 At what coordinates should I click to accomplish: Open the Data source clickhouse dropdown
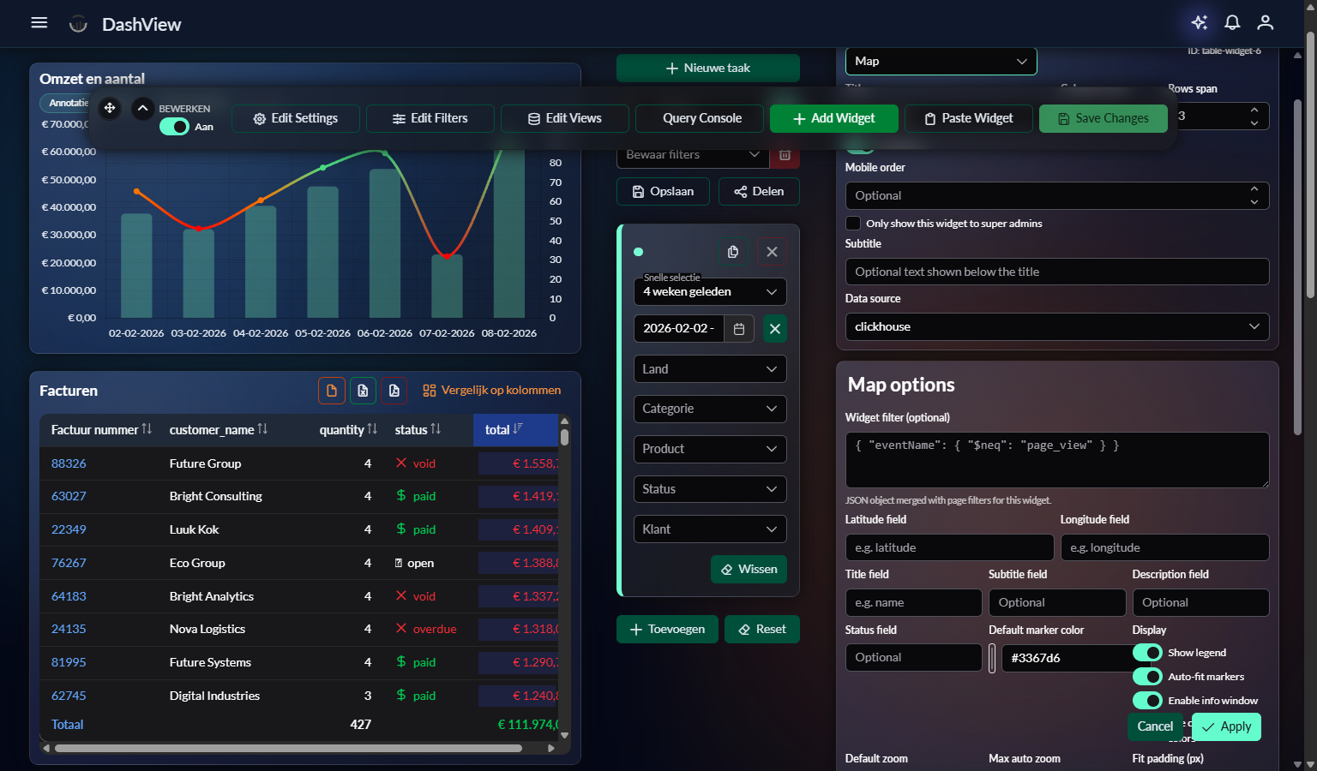pyautogui.click(x=1056, y=326)
